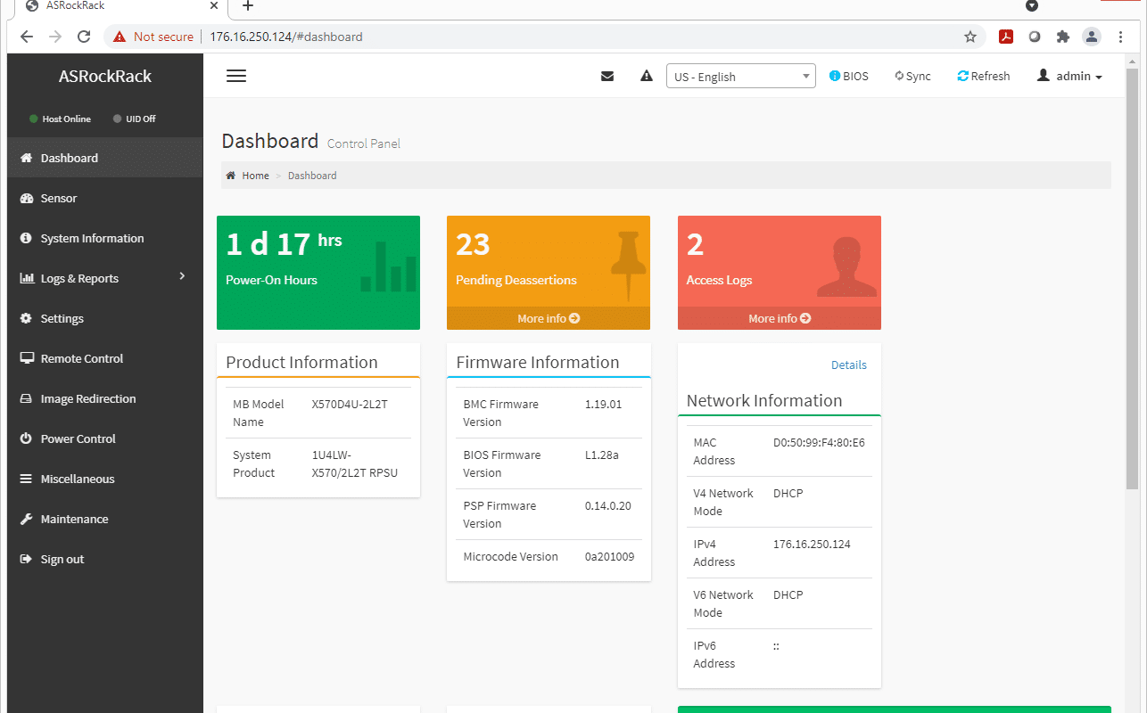Image resolution: width=1147 pixels, height=713 pixels.
Task: Click the browser reload button
Action: coord(84,37)
